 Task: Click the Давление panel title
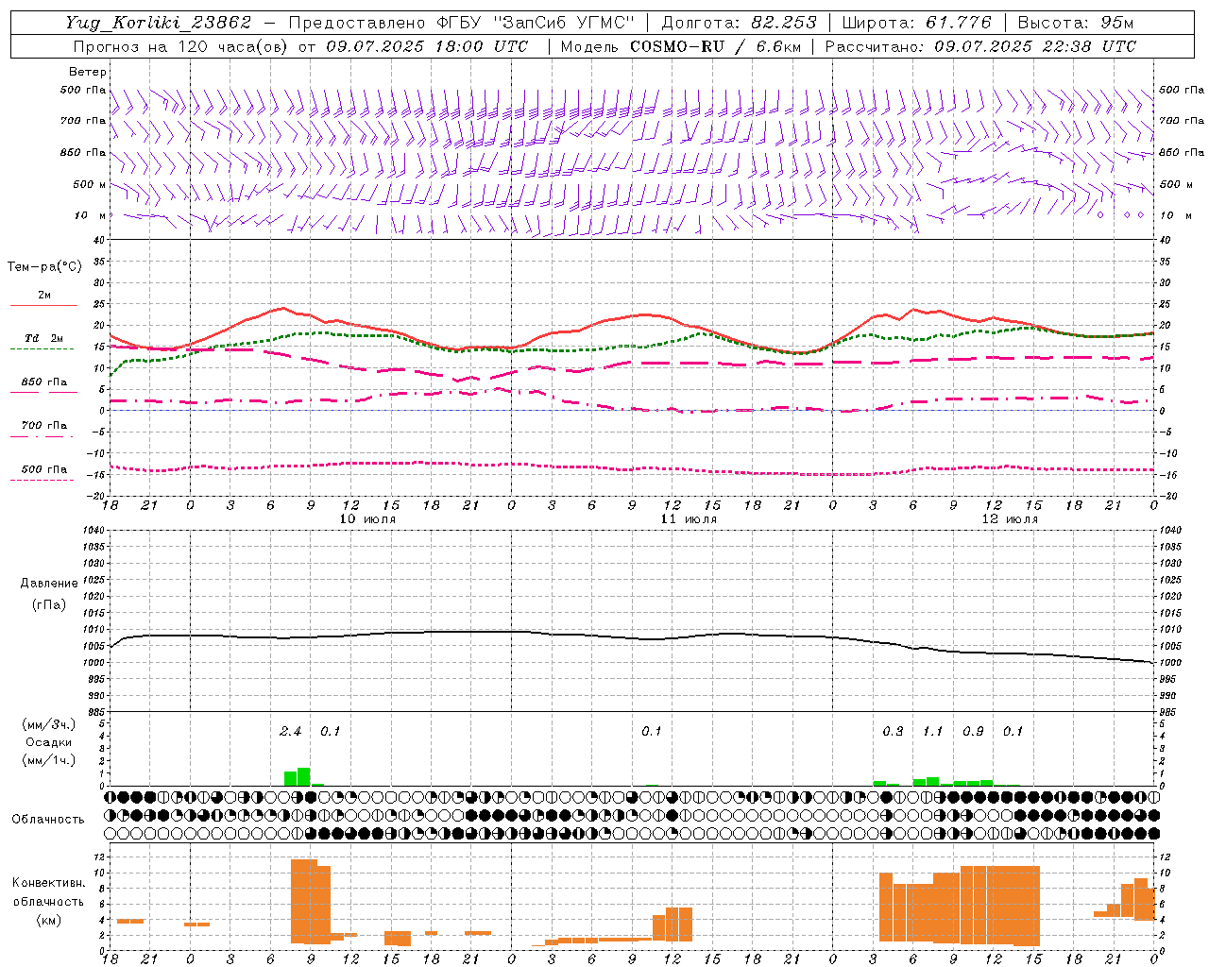tap(49, 584)
